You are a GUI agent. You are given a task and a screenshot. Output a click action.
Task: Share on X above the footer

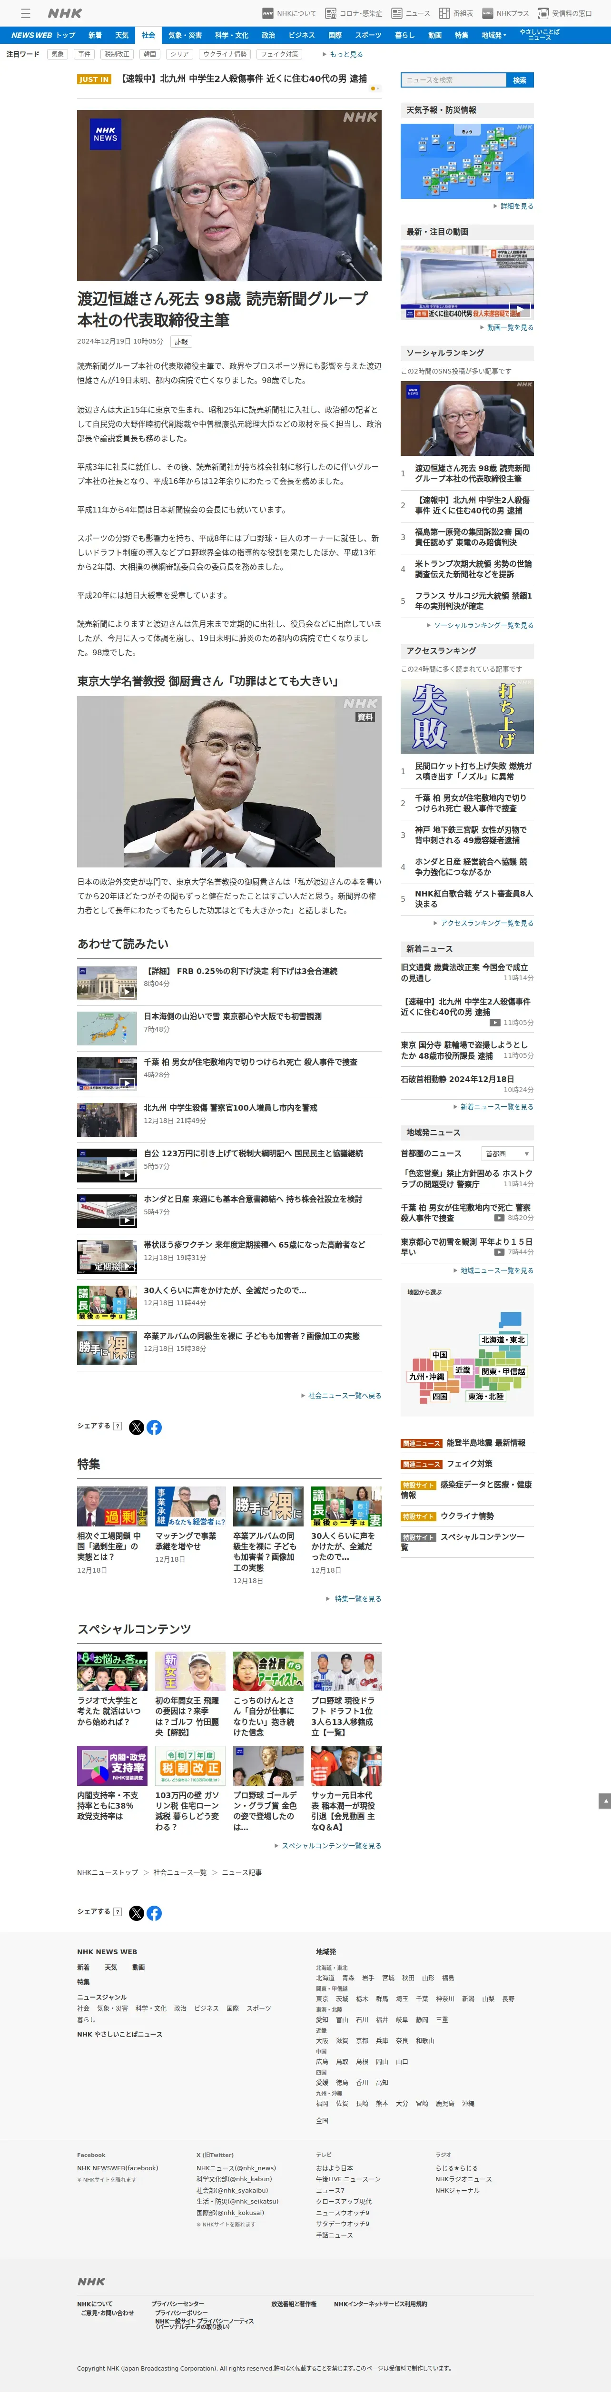click(137, 1913)
